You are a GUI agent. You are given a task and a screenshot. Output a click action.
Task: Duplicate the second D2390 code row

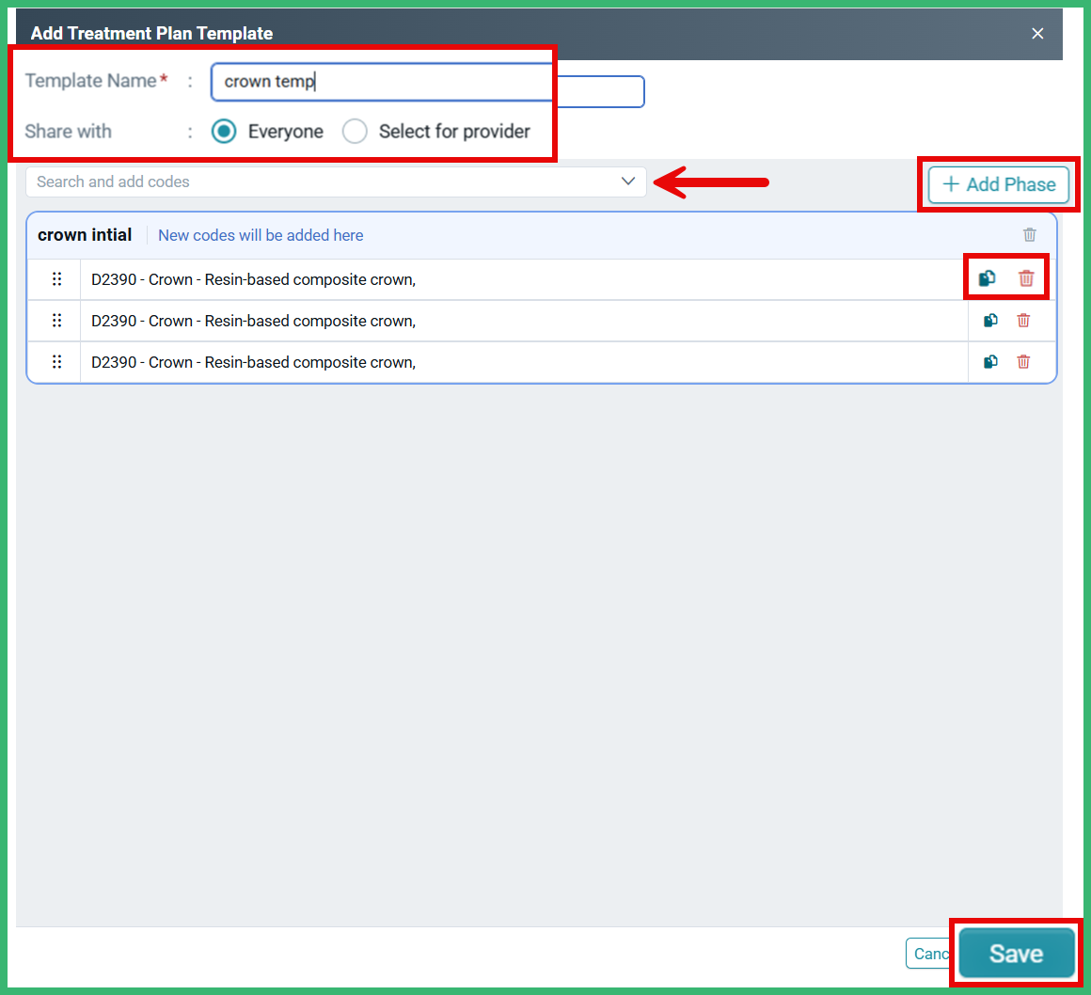point(989,320)
